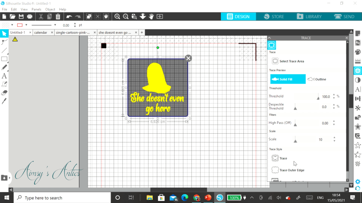The height and width of the screenshot is (203, 362).
Task: Go to the SEND tab
Action: tap(344, 16)
